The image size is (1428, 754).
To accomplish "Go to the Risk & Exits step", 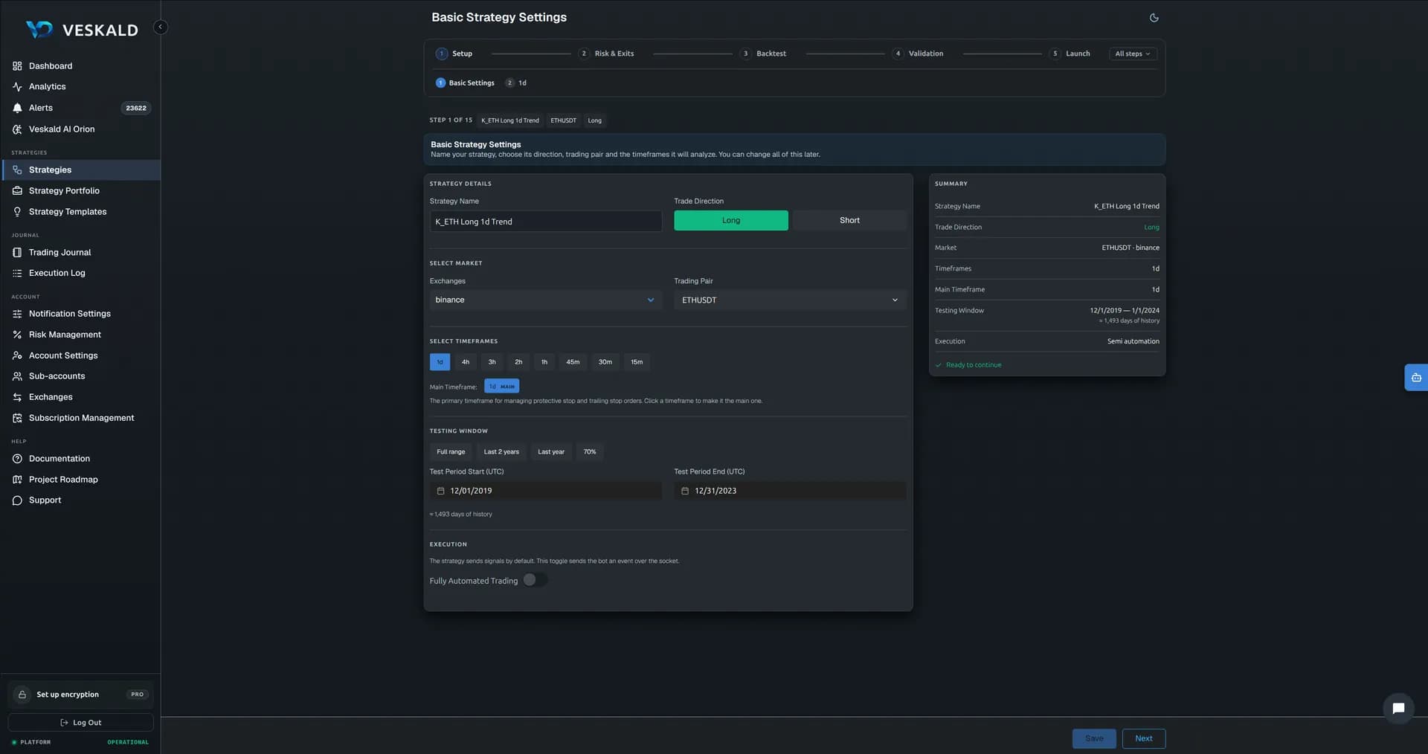I will pos(606,54).
